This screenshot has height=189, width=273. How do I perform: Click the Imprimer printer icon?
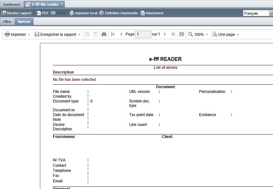pos(7,34)
